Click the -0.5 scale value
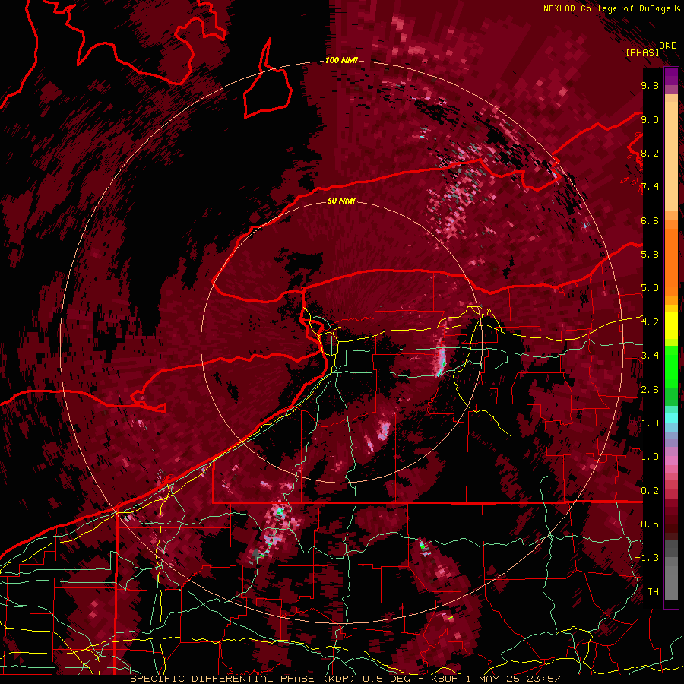The height and width of the screenshot is (684, 684). (x=647, y=524)
